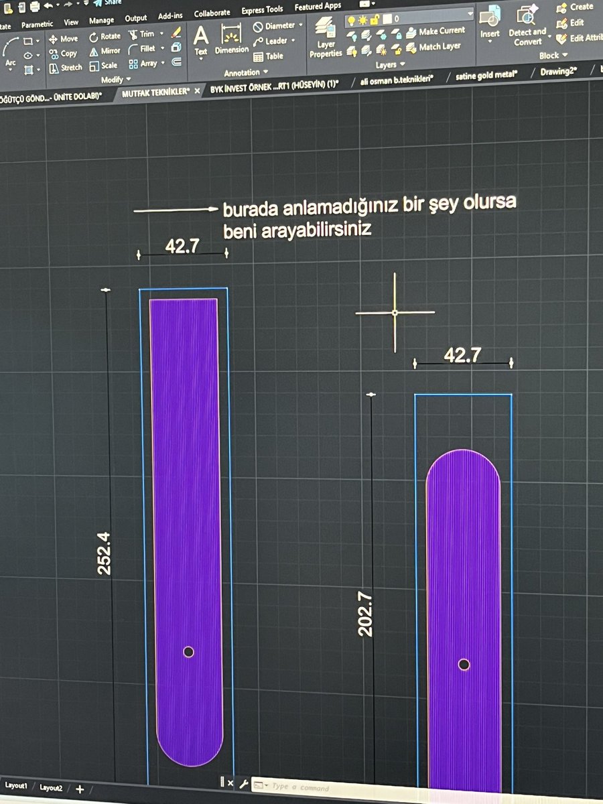Click the Plot printer icon in quick access

(34, 6)
